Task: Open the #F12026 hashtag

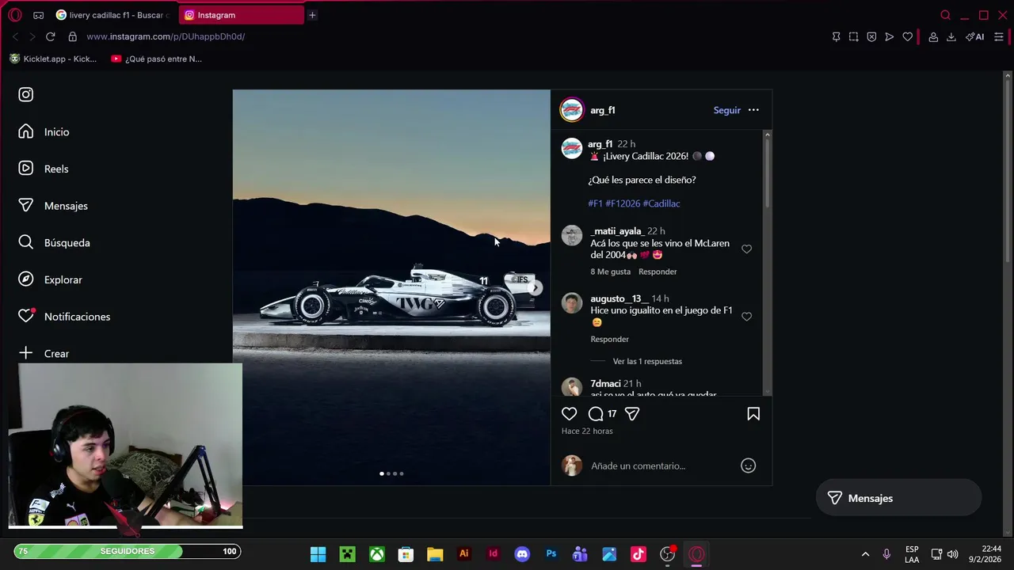Action: 623,203
